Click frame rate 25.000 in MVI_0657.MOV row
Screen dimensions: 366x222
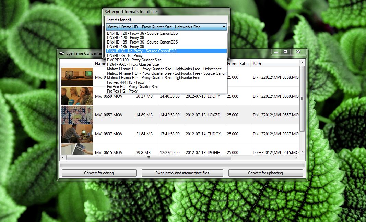[233, 115]
